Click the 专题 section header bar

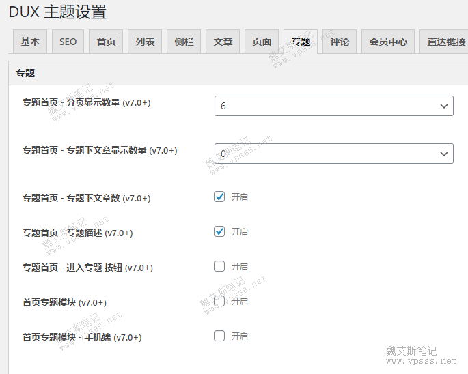click(238, 73)
